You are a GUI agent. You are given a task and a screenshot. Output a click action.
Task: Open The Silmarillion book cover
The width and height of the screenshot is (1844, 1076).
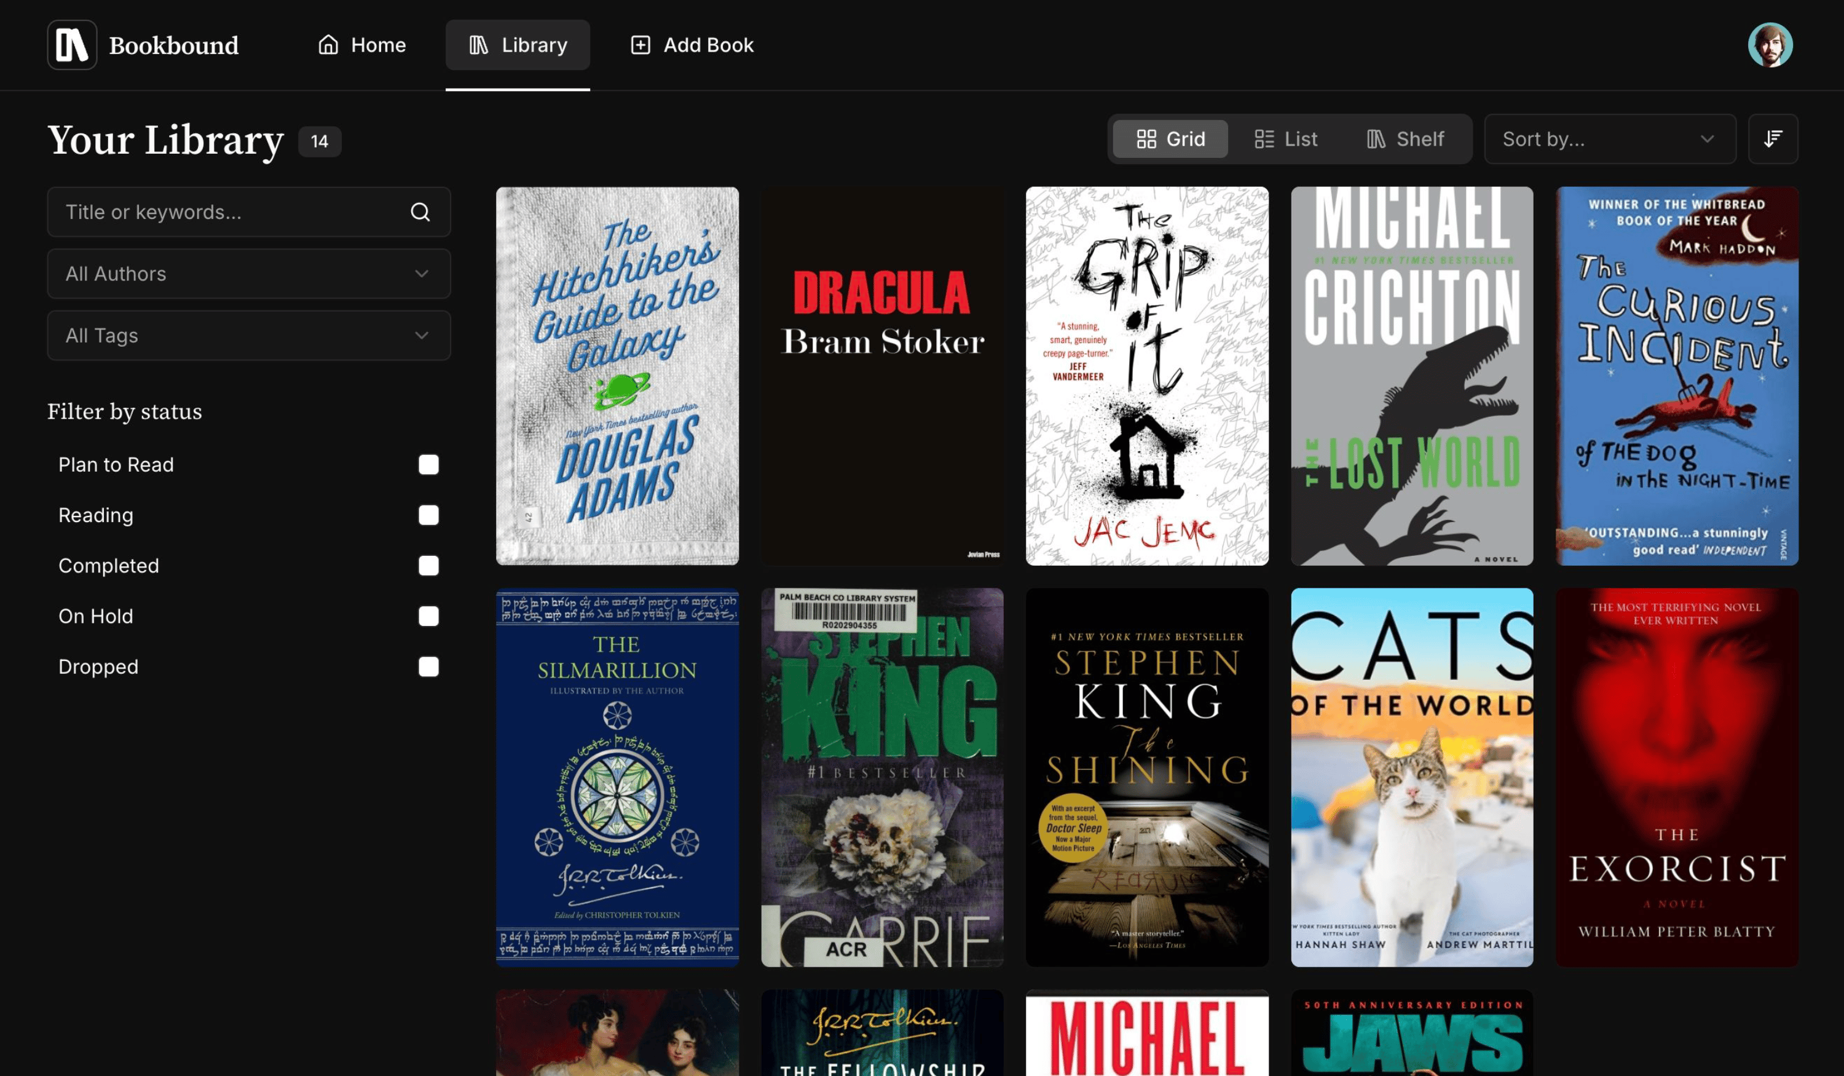[617, 777]
